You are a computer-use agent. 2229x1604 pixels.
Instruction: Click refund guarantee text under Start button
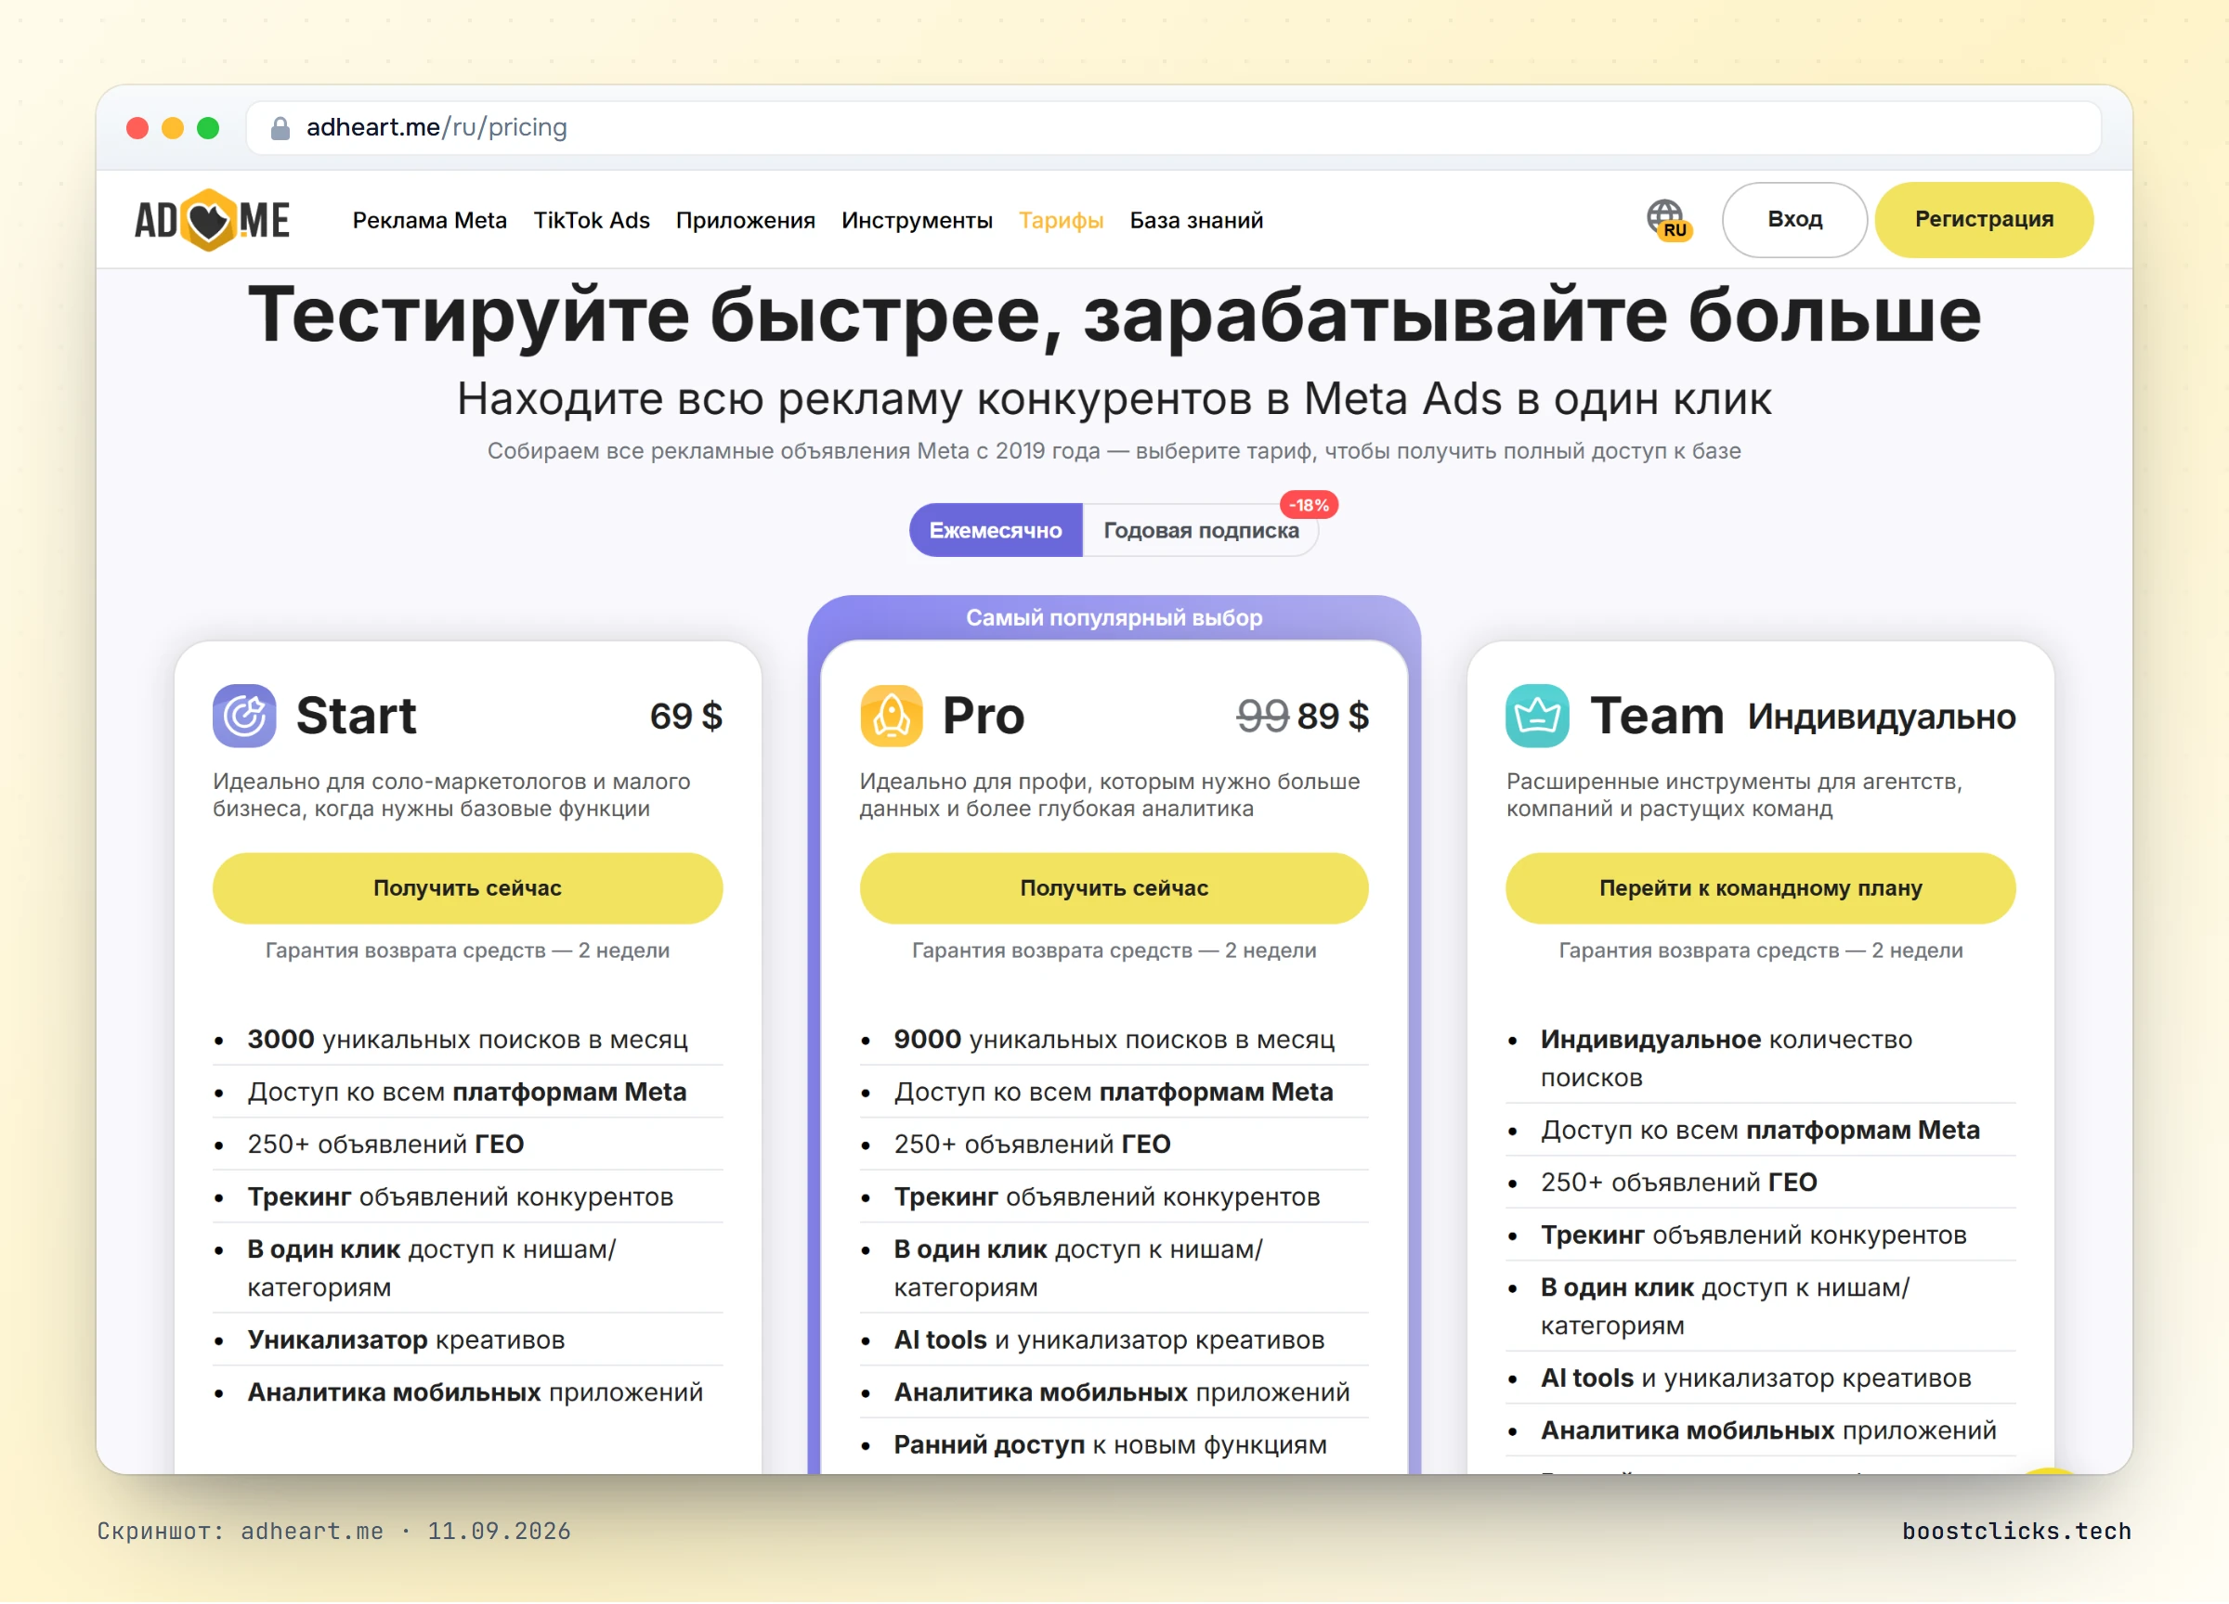tap(468, 950)
